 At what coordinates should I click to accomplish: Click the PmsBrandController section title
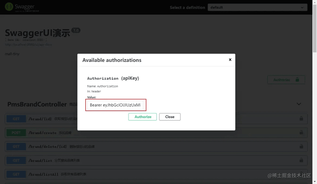pos(37,104)
